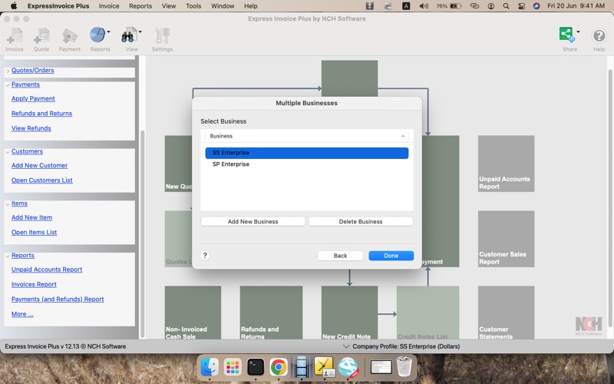Click the Customer Statements tile
Image resolution: width=614 pixels, height=384 pixels.
(x=506, y=313)
